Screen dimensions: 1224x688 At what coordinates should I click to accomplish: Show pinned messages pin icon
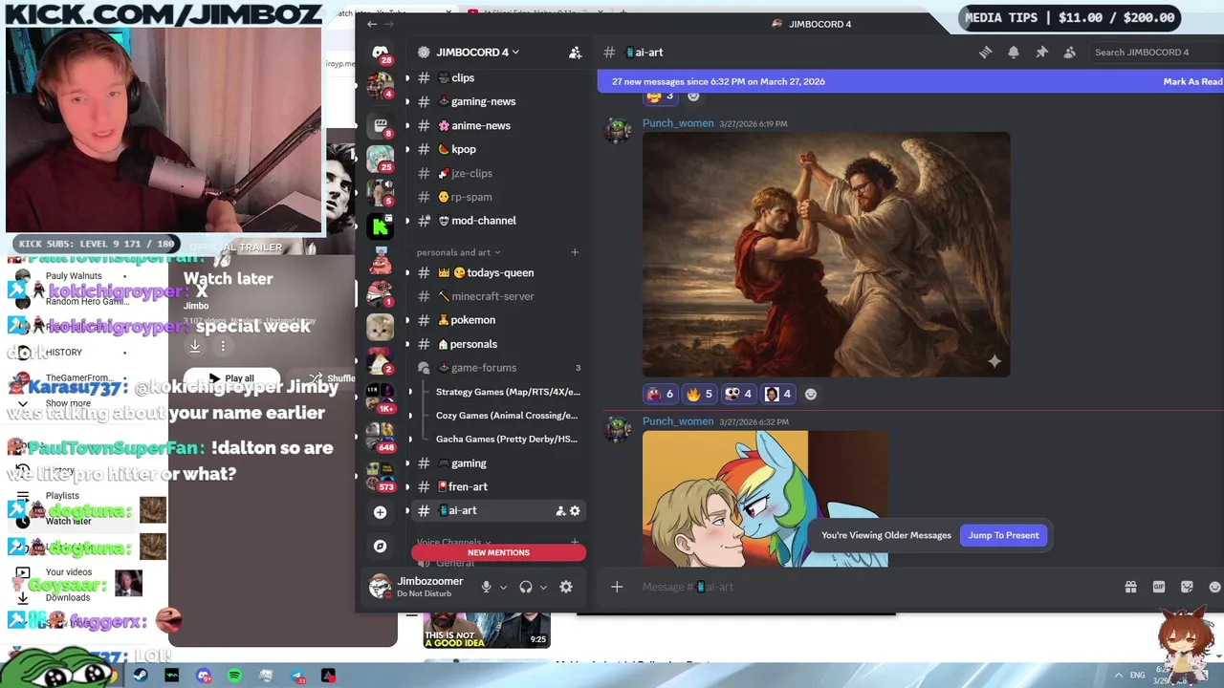click(x=1041, y=53)
